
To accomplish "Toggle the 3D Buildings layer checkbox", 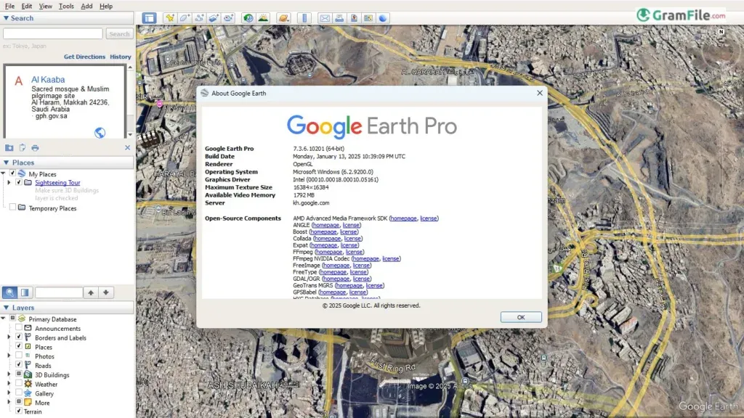I will pos(19,374).
